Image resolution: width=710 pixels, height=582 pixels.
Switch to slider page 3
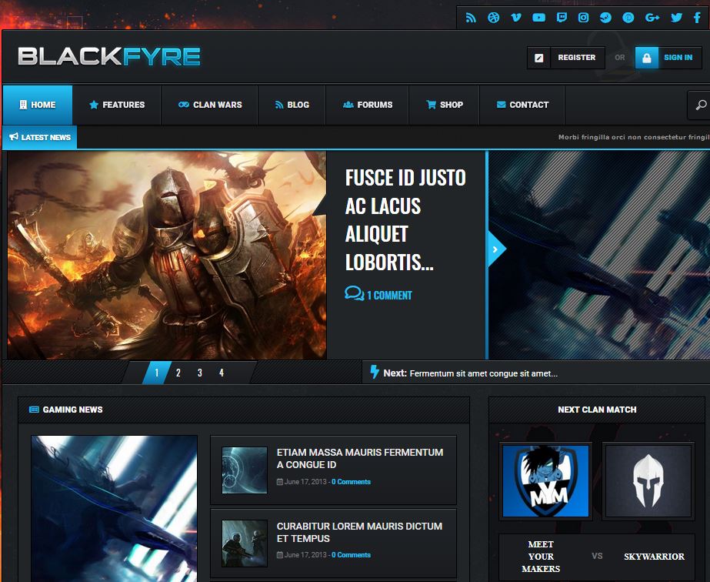coord(200,373)
